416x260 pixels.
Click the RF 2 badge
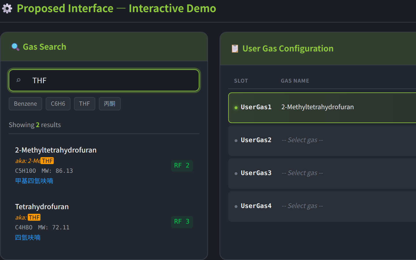click(x=182, y=166)
